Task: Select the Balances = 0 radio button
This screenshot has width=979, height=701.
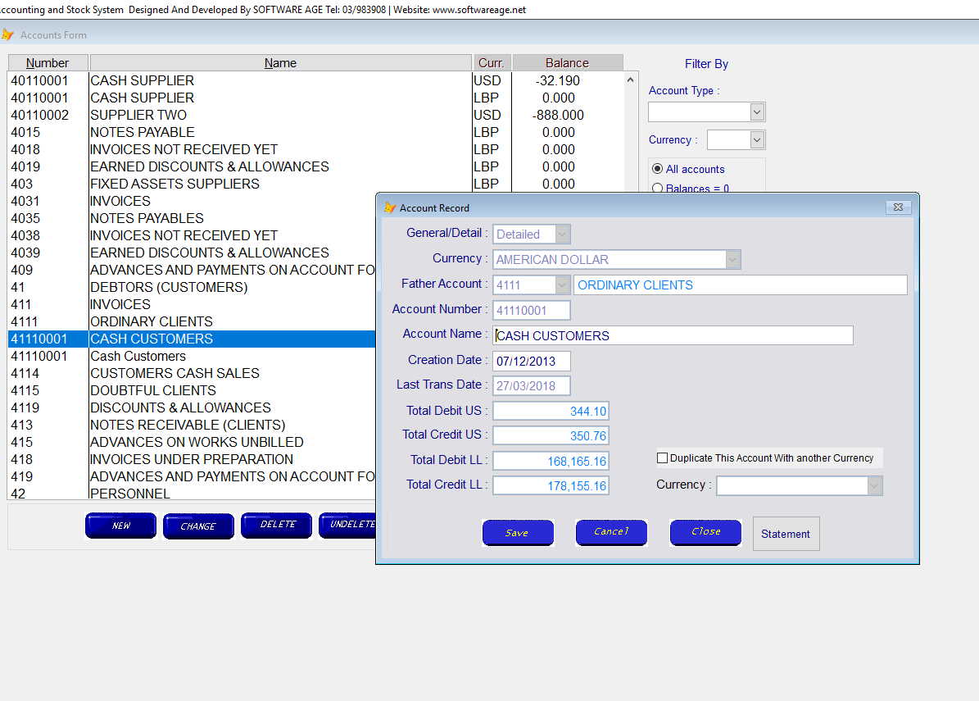Action: [658, 188]
